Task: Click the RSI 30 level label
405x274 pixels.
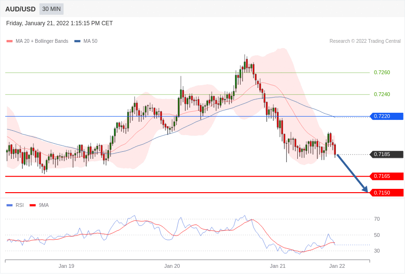Action: (x=377, y=251)
